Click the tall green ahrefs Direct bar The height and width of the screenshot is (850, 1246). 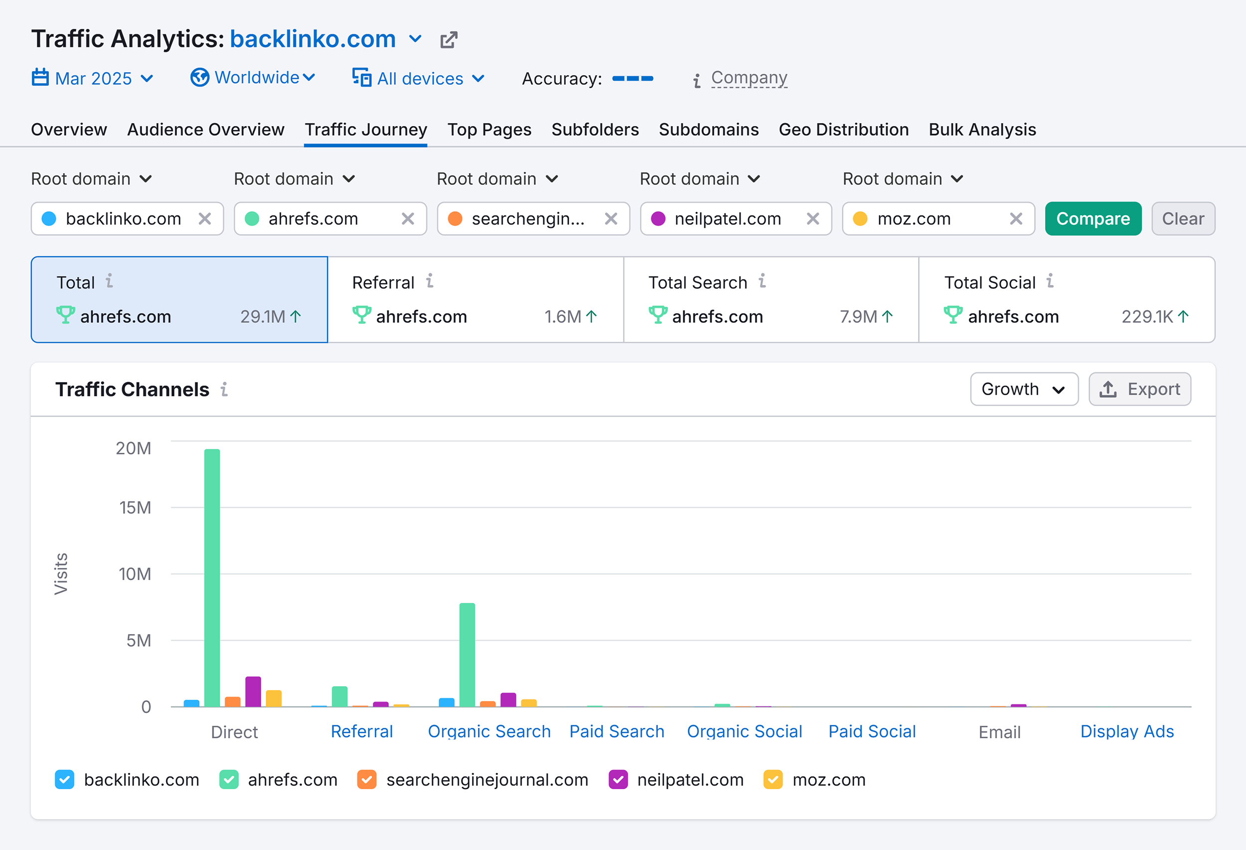pos(212,578)
